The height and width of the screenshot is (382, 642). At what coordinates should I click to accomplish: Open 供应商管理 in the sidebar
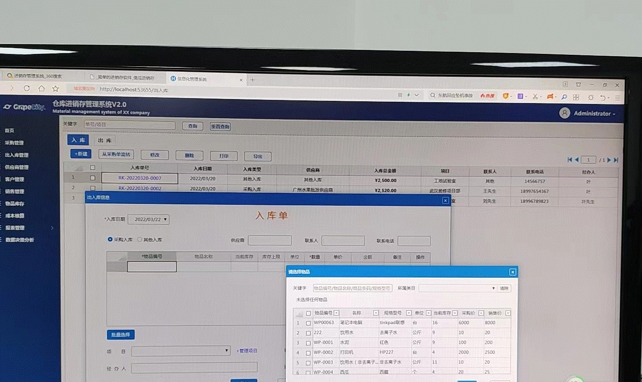(x=16, y=167)
